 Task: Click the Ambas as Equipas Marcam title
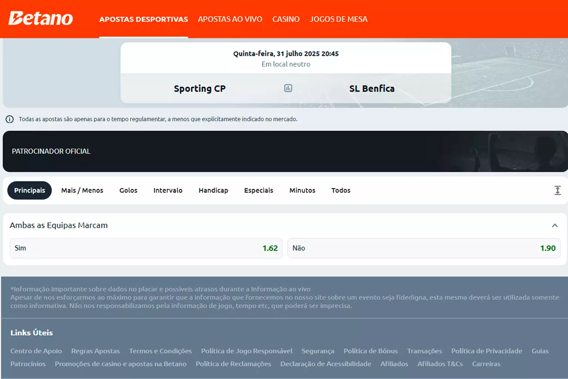coord(59,225)
